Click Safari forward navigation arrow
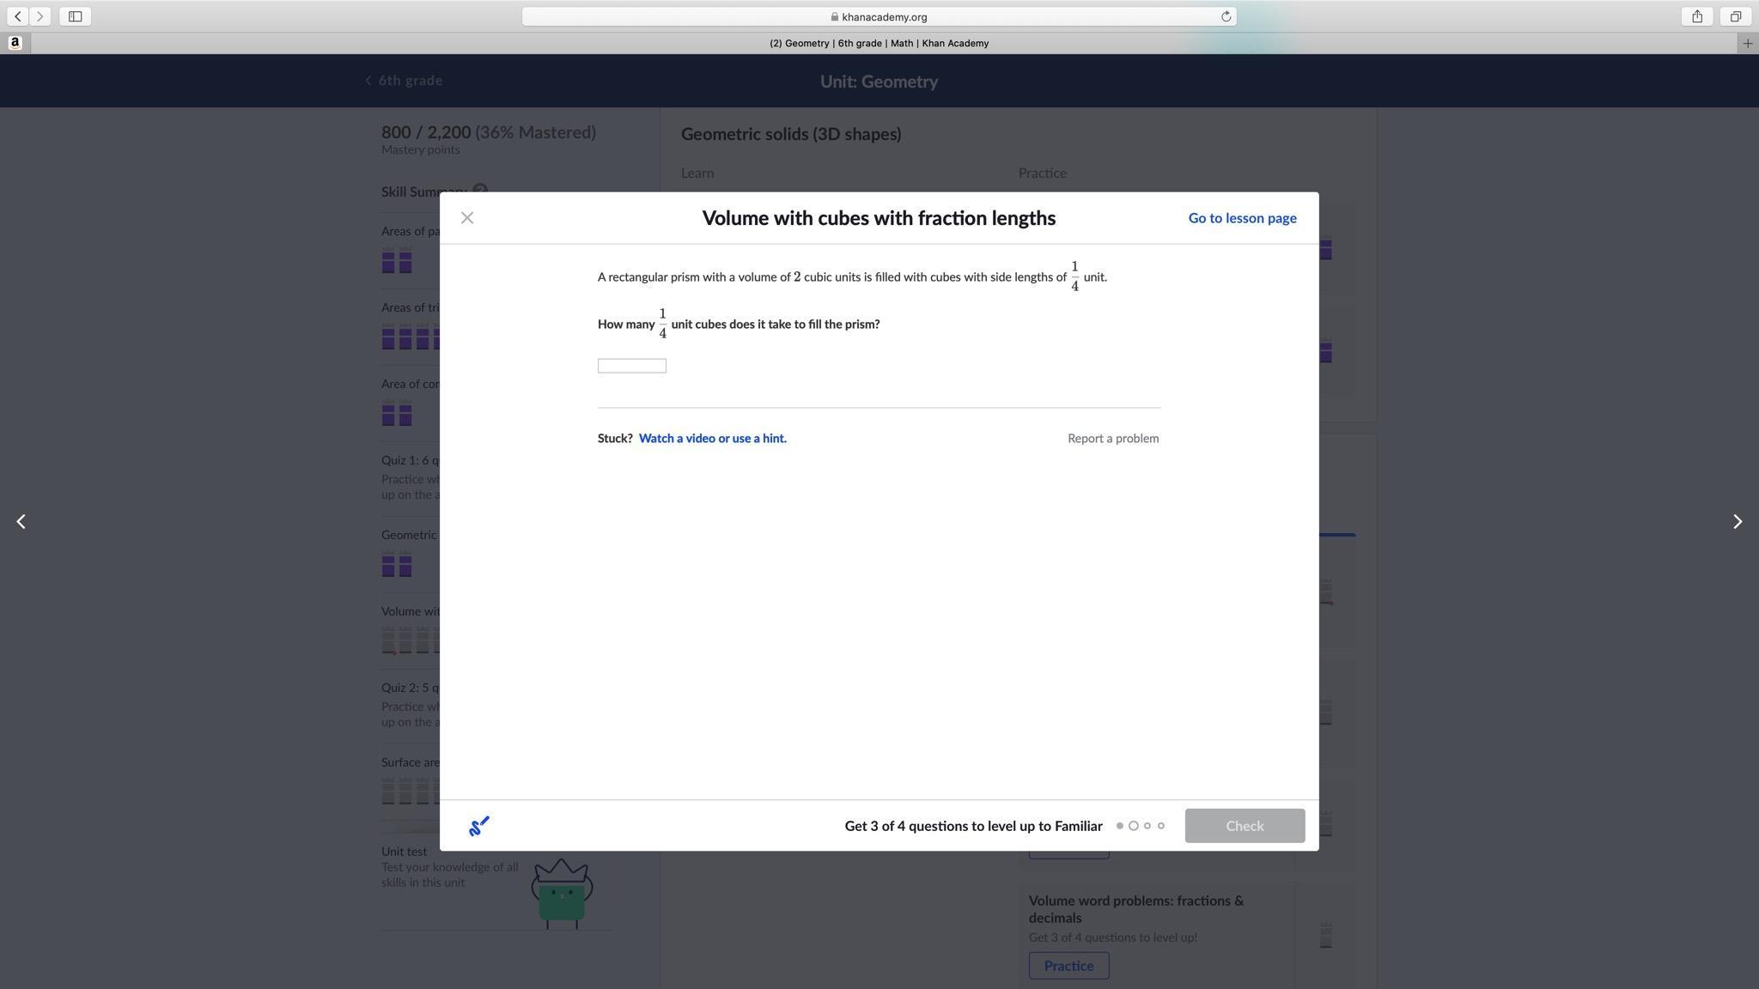 40,16
